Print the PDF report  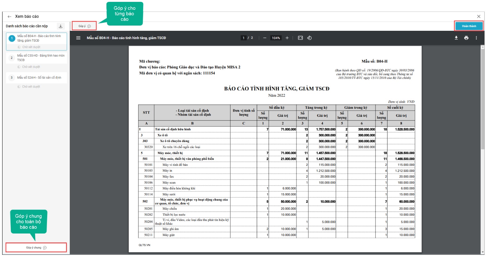[x=466, y=38]
